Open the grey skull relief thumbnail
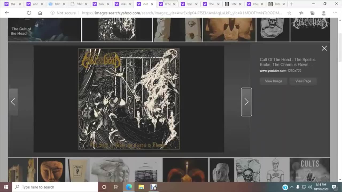 [273, 30]
